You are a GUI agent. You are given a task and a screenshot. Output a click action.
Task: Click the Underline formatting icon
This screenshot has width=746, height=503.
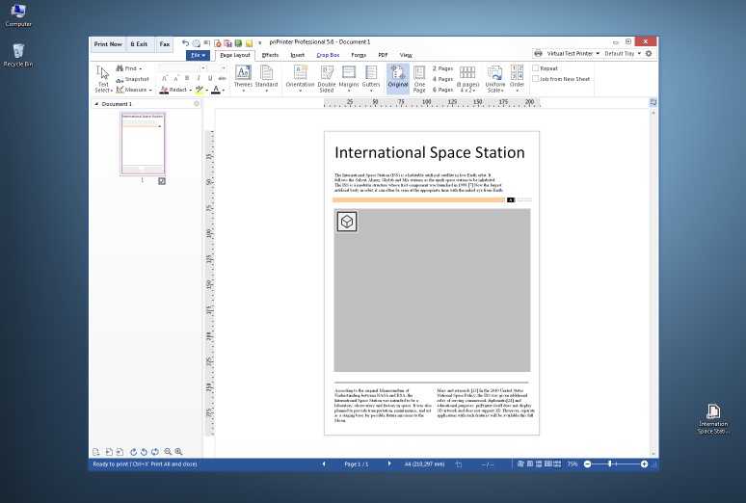[x=210, y=78]
